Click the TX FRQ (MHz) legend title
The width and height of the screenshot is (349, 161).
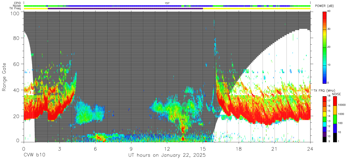(x=325, y=90)
